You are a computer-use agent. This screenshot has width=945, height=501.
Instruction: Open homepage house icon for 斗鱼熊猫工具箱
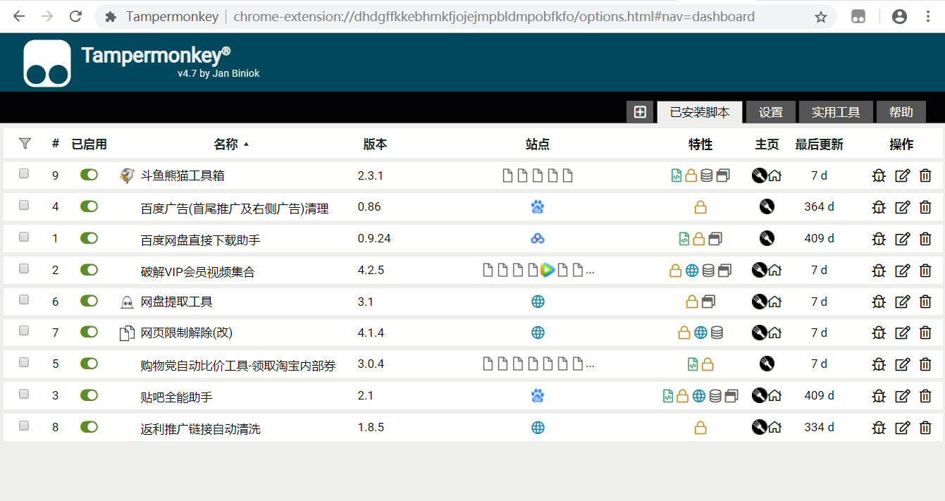click(775, 175)
